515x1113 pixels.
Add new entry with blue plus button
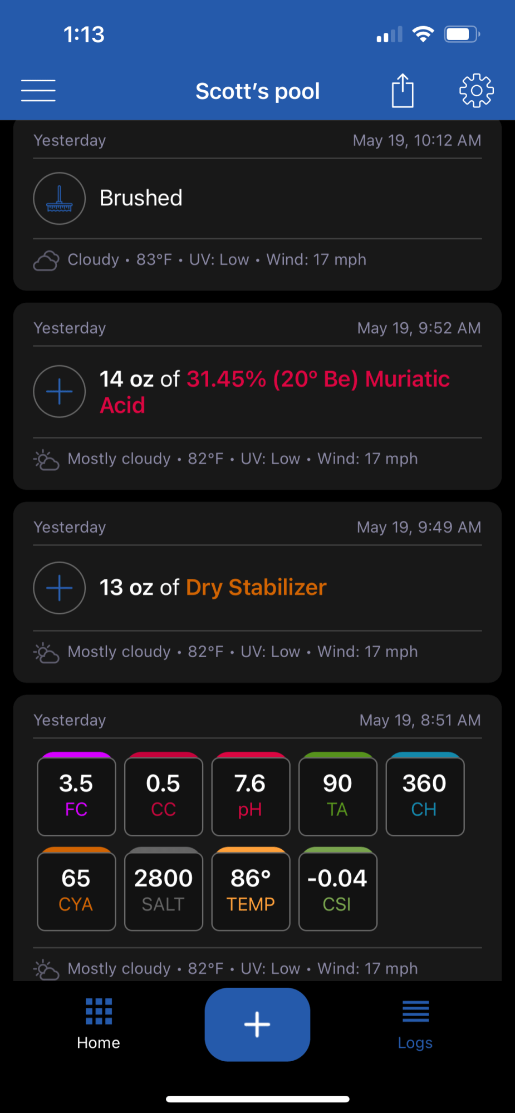coord(257,1025)
